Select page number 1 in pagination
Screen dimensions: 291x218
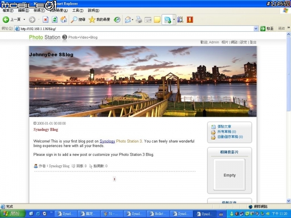114,179
